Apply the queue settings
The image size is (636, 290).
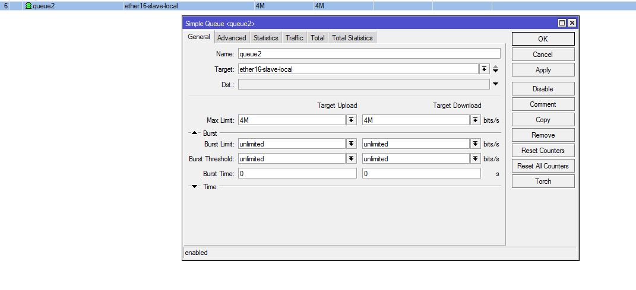(543, 69)
